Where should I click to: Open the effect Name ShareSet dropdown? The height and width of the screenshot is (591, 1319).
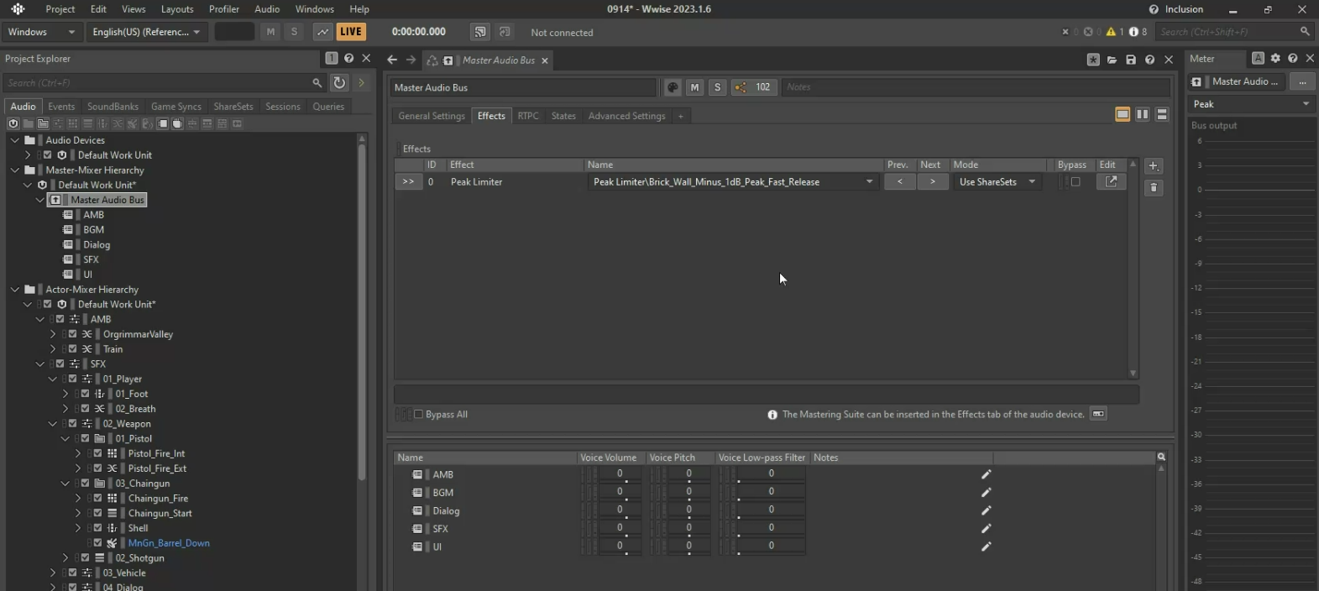coord(869,181)
